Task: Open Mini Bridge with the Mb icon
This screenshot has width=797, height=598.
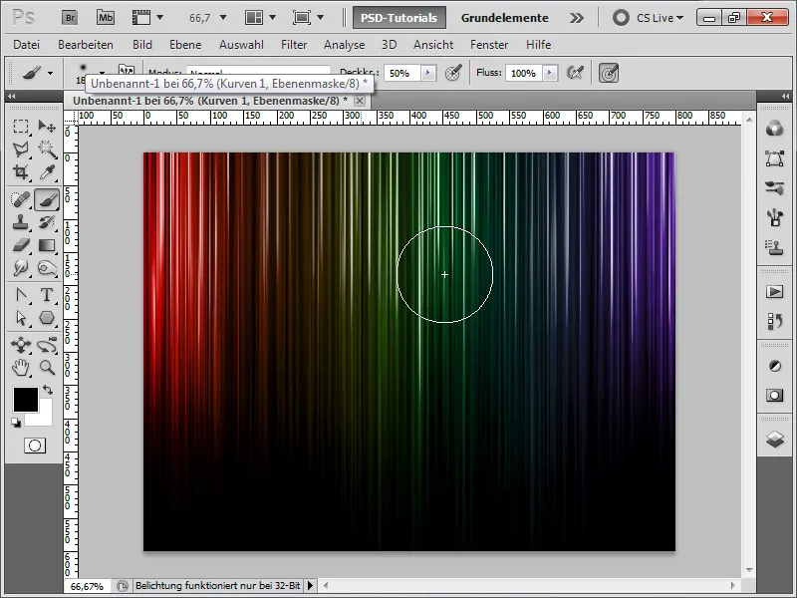Action: (x=106, y=18)
